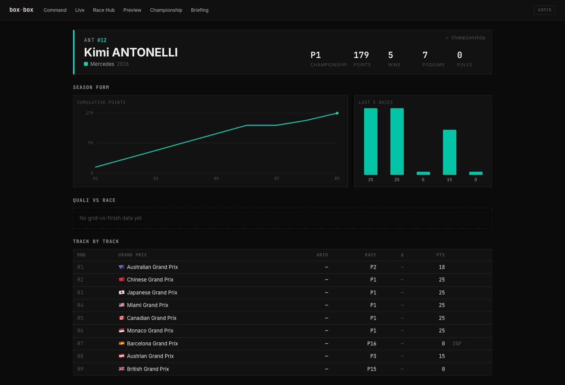Click the 15-point bar in last races

click(x=450, y=152)
